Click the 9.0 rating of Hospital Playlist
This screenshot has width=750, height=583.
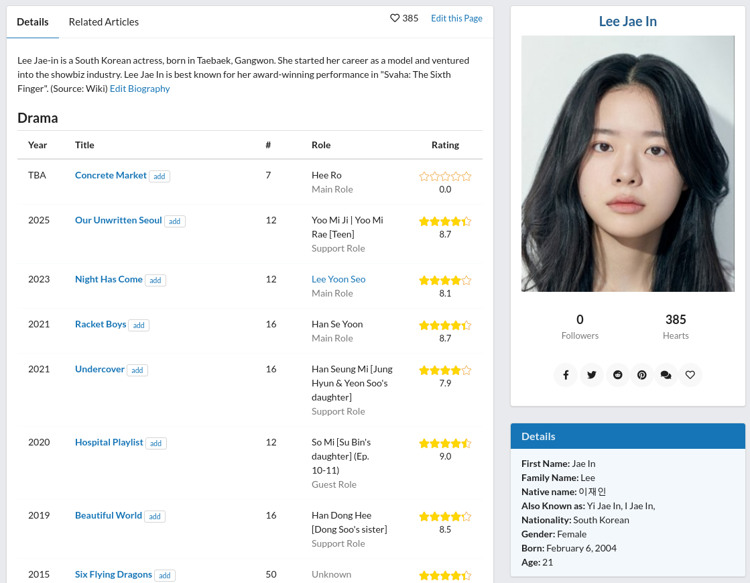point(445,457)
